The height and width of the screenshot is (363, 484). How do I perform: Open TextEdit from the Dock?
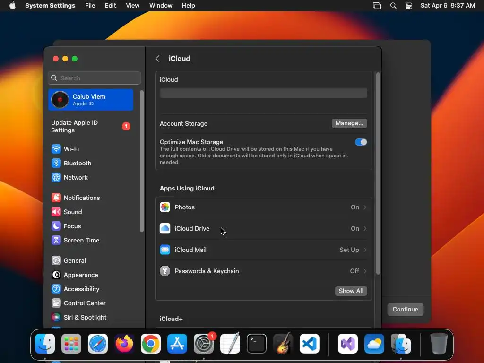point(230,344)
